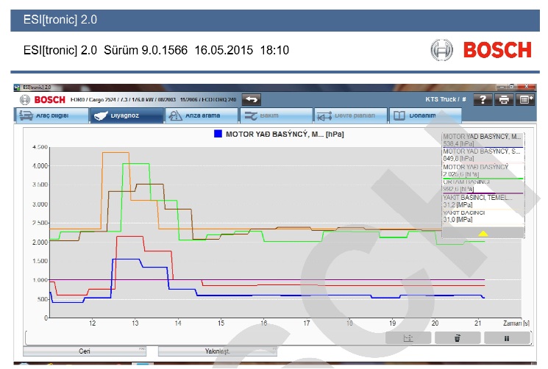Close the ESI[tronic] window
This screenshot has height=369, width=548.
[x=527, y=87]
